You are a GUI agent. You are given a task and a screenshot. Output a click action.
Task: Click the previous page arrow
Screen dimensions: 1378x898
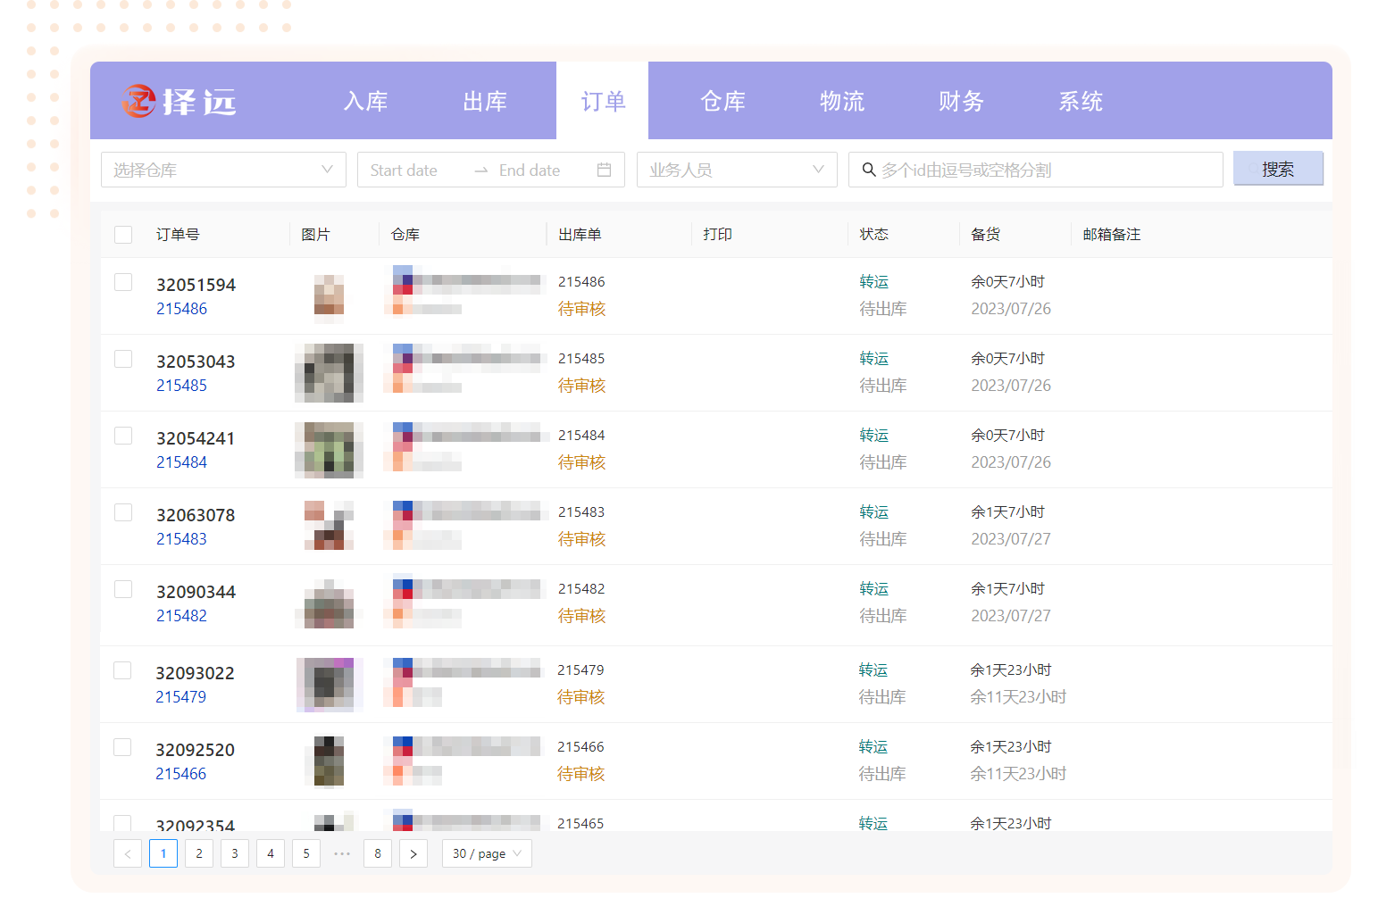coord(128,853)
